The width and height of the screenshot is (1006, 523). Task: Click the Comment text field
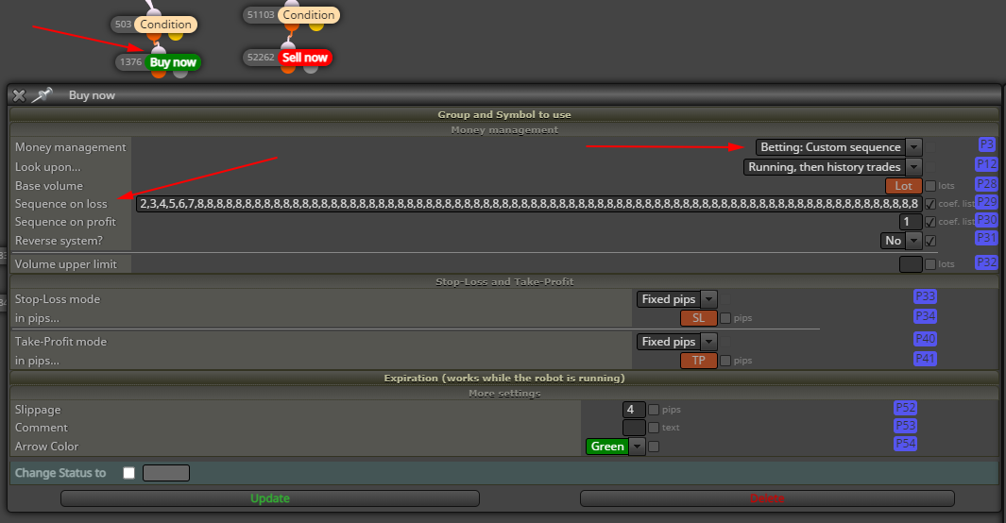(634, 428)
